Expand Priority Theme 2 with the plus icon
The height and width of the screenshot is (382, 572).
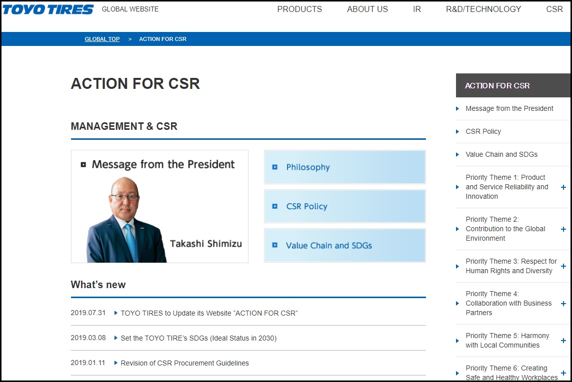pos(563,229)
